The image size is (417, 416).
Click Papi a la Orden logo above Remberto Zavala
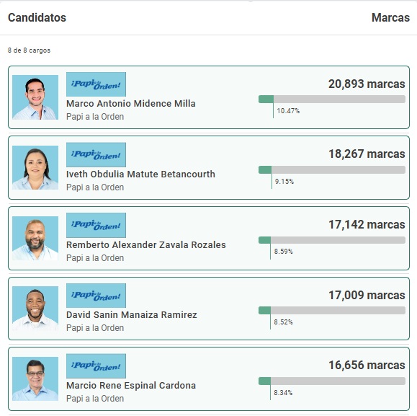(96, 225)
